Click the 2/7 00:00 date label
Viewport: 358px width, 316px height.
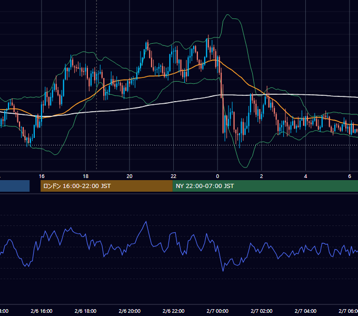click(217, 311)
